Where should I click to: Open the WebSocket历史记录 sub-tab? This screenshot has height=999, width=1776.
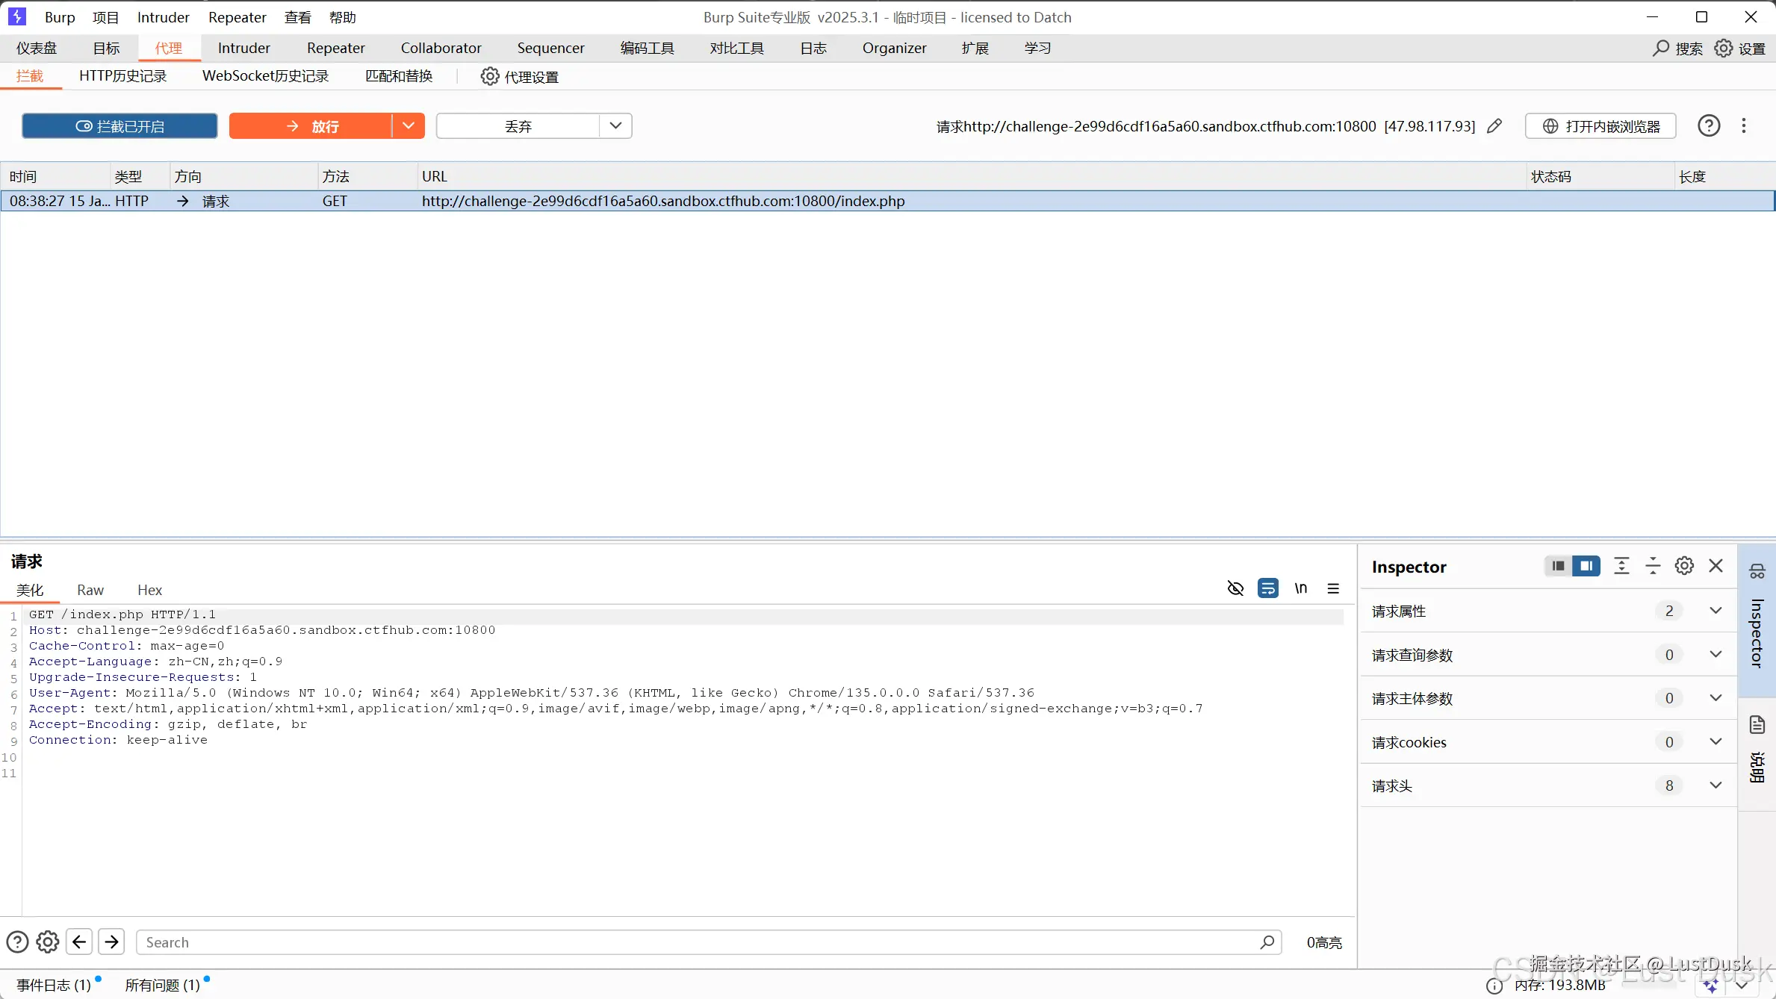[265, 76]
